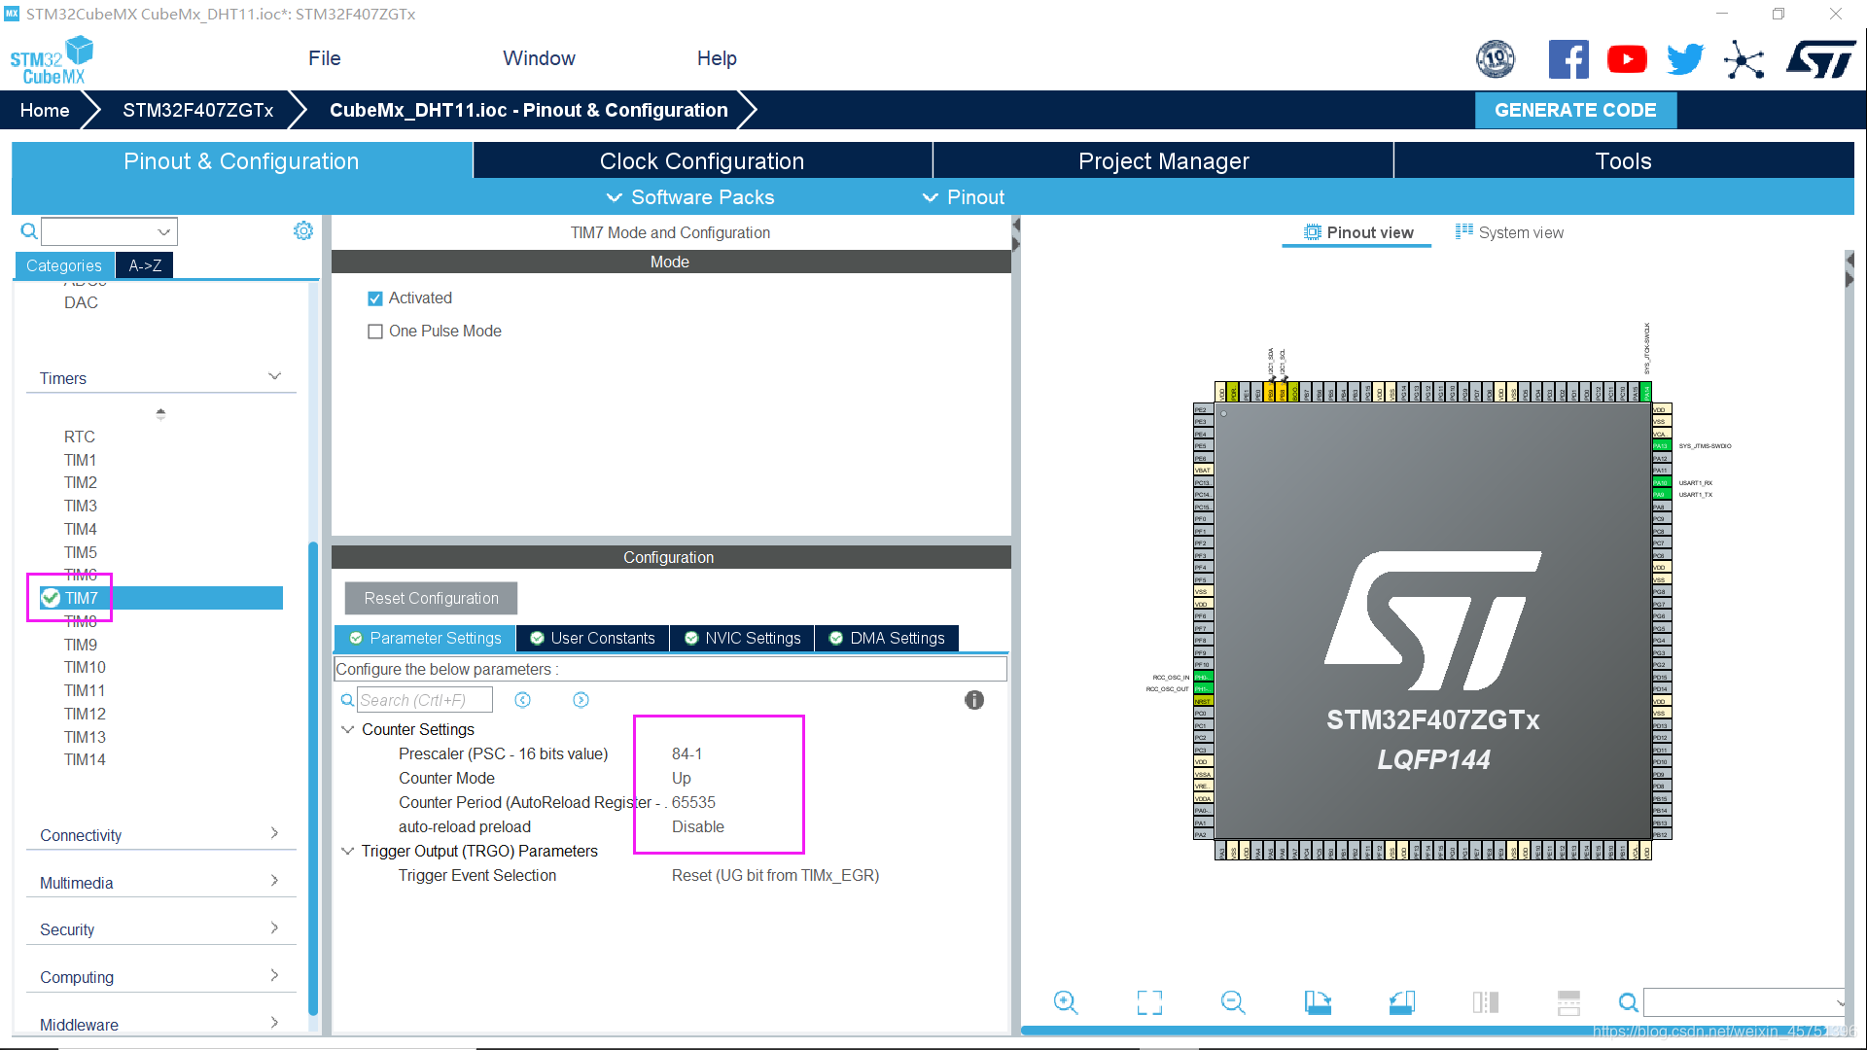Toggle the horizontal layout view icon

click(1568, 1002)
